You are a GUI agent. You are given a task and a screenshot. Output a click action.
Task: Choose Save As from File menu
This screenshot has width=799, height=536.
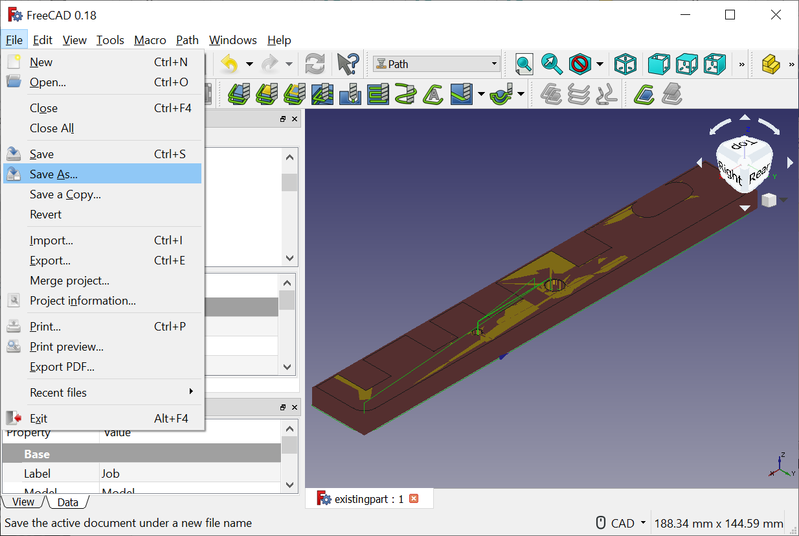pos(102,174)
